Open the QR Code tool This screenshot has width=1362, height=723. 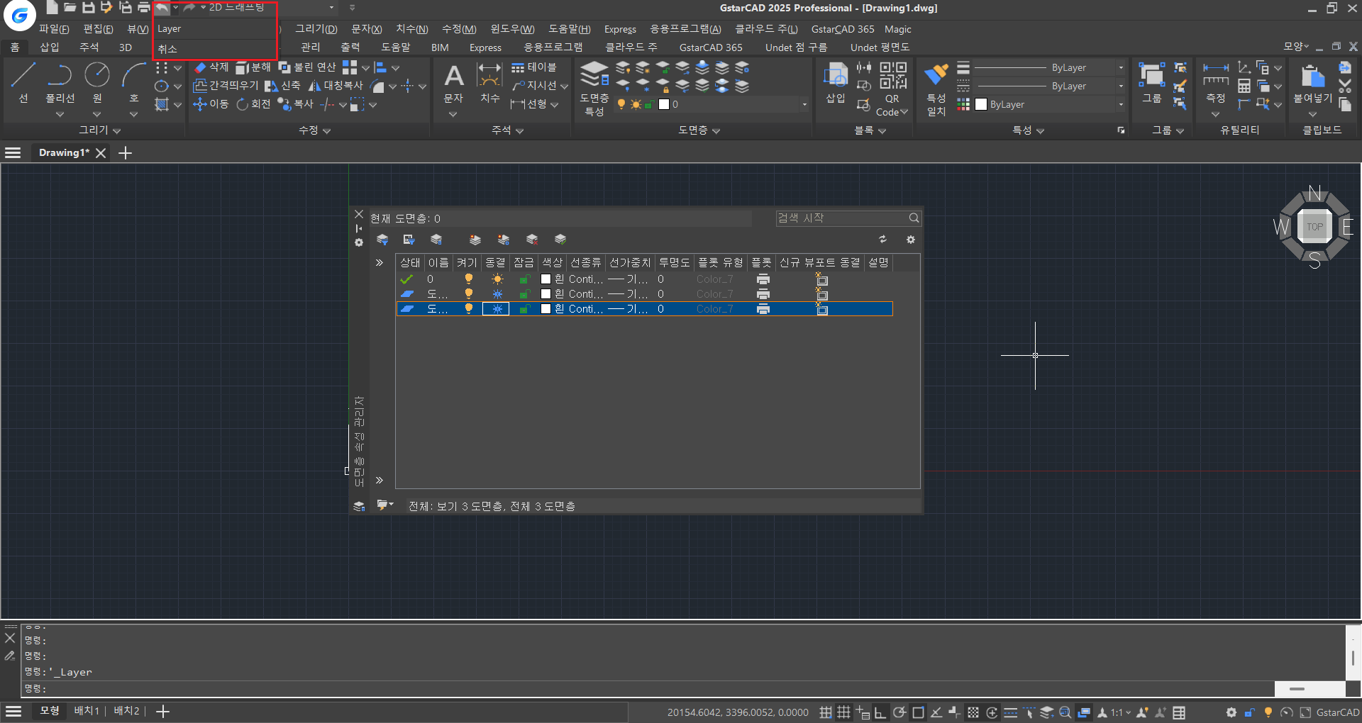(x=892, y=89)
